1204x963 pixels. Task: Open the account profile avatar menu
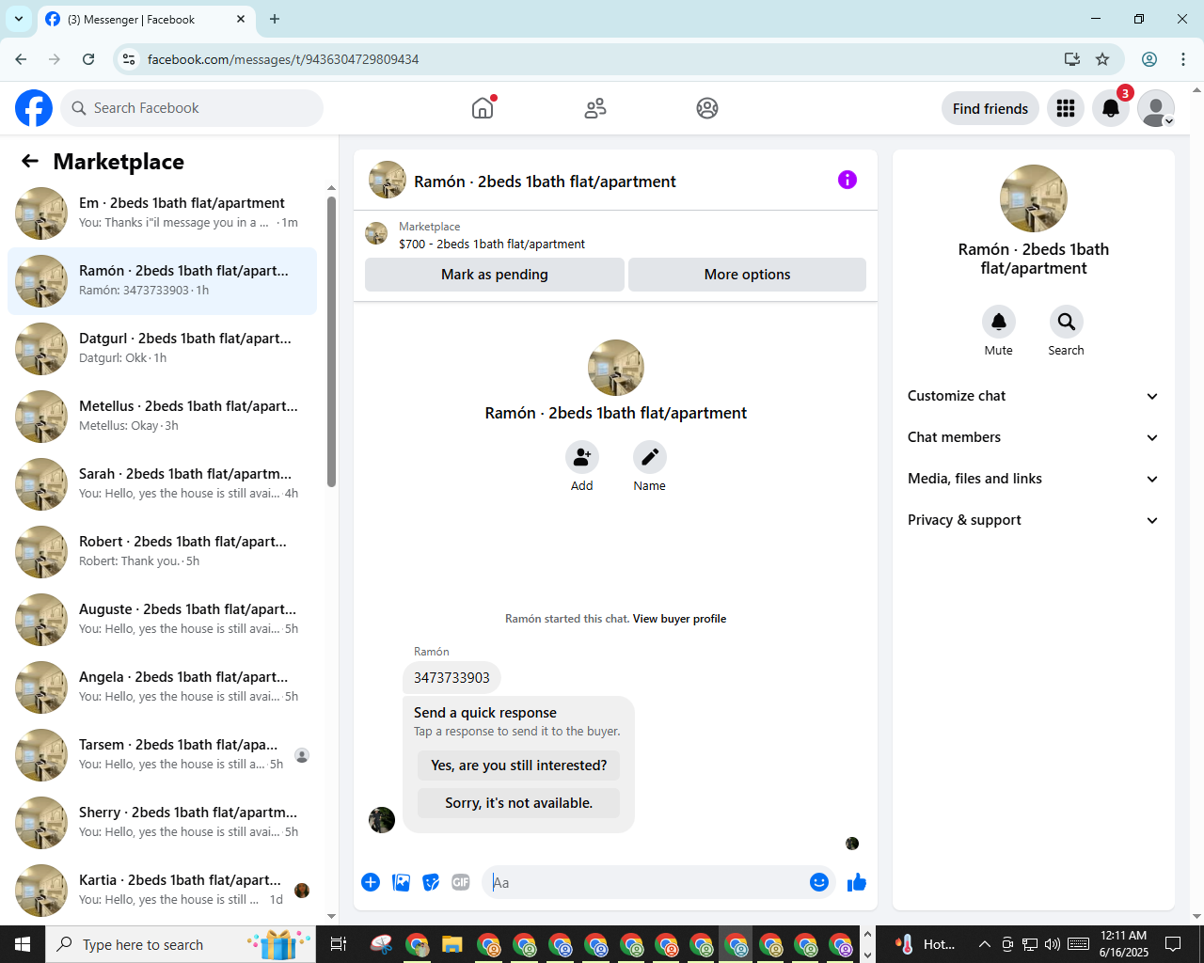coord(1156,108)
